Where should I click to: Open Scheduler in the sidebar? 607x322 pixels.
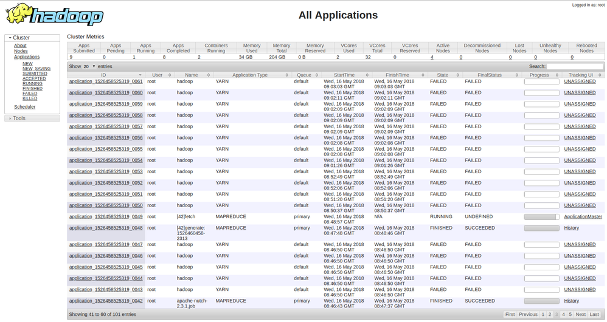(x=24, y=107)
